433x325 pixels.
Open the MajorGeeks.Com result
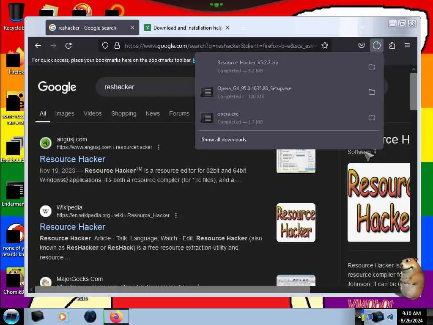79,279
